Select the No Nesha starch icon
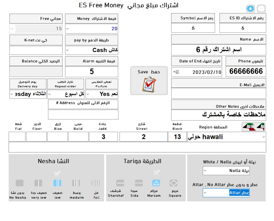Image resolution: width=274 pixels, height=221 pixels. click(19, 183)
